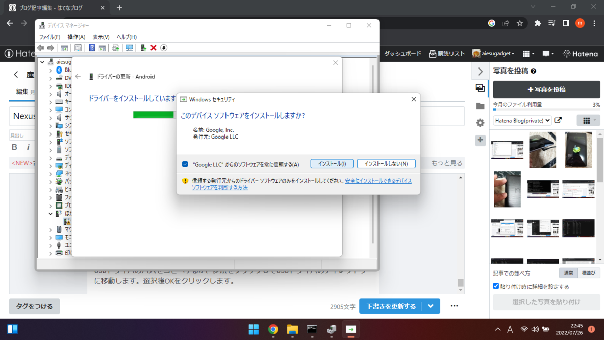Open Chrome side panel icon

click(x=566, y=23)
